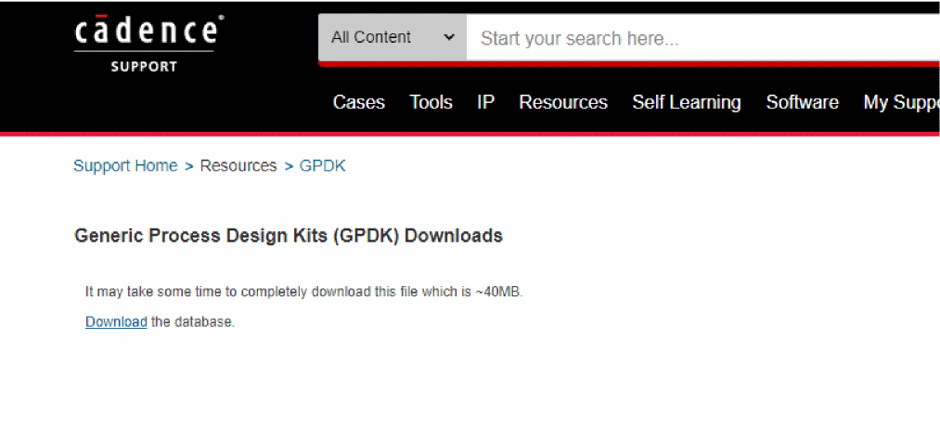Click the Cadence Support logo

pos(148,44)
